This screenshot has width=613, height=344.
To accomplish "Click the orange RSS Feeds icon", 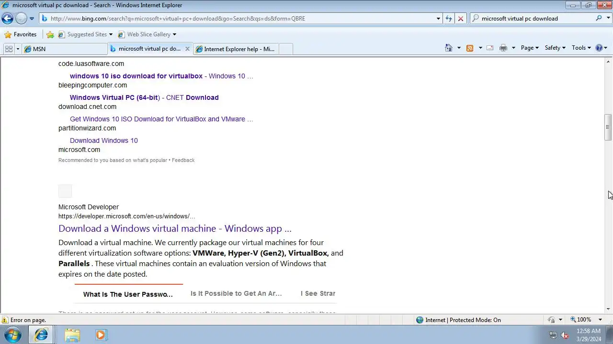I will (x=470, y=48).
